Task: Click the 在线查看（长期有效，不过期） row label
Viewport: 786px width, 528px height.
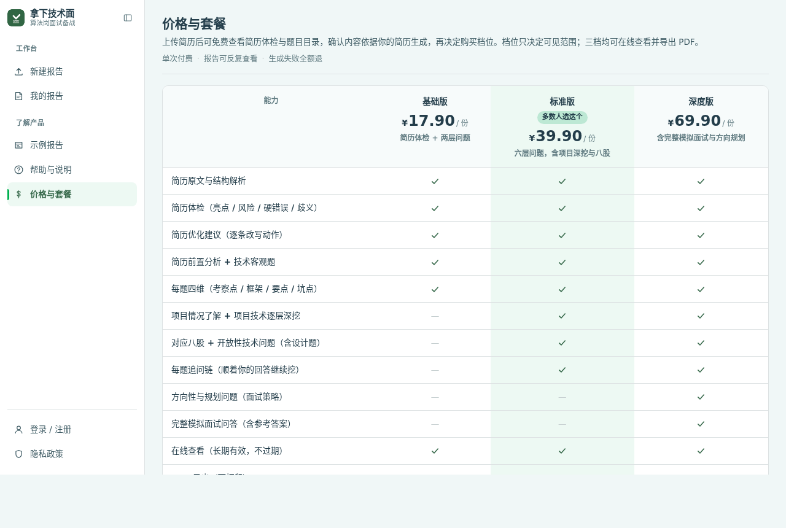Action: click(x=227, y=451)
